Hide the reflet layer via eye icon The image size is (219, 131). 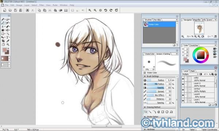pos(183,79)
